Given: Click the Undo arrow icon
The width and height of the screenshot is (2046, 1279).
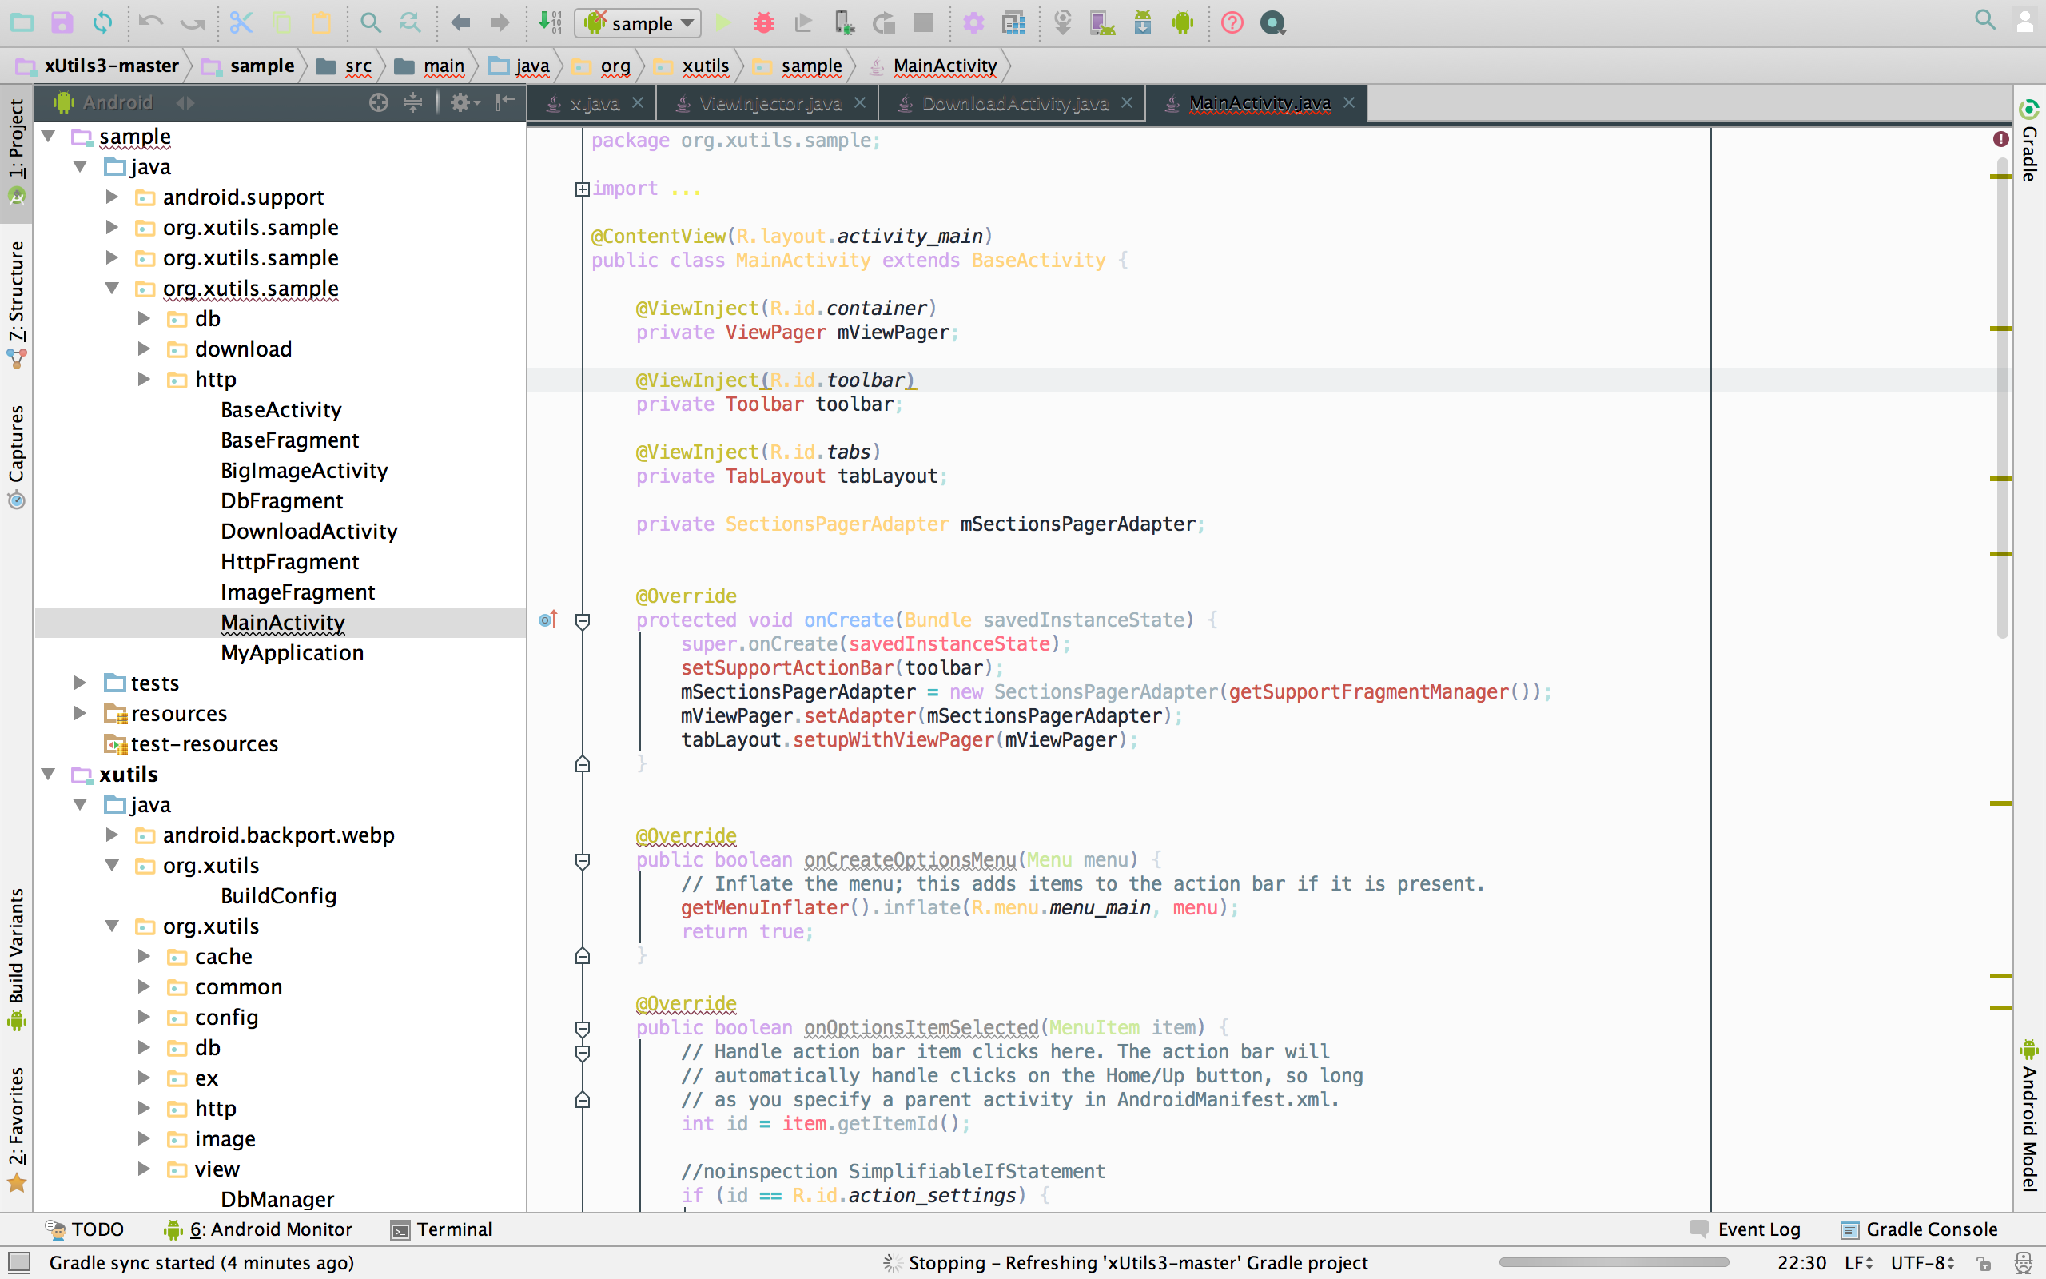Looking at the screenshot, I should point(151,23).
